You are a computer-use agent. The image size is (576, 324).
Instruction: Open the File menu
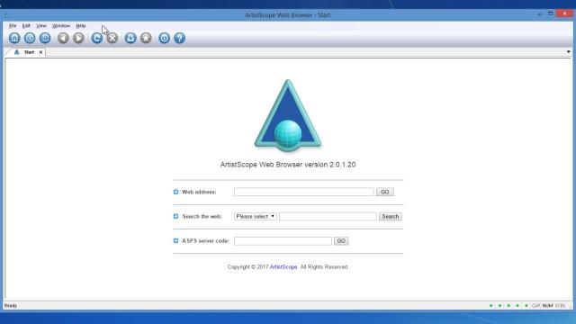coord(13,26)
